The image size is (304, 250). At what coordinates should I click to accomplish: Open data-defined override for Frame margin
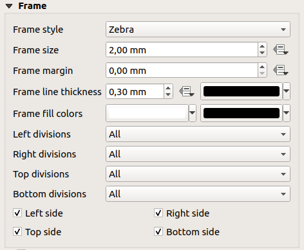click(x=281, y=70)
